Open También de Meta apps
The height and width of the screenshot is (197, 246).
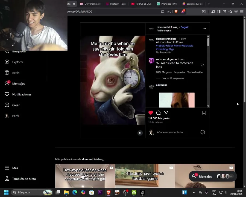point(20,179)
